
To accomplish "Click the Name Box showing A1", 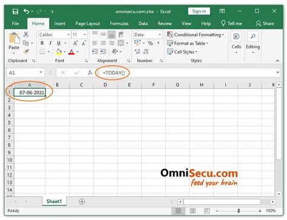I will click(25, 73).
